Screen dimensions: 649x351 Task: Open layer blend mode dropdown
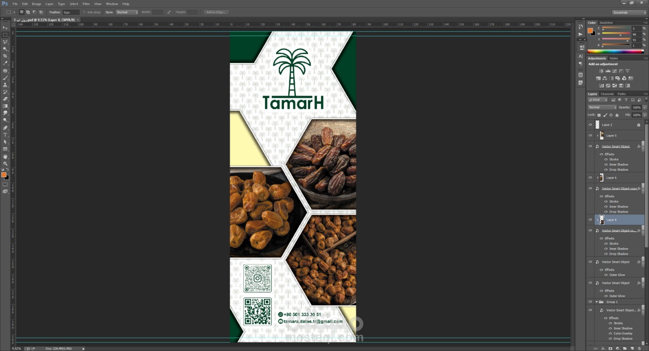click(x=602, y=107)
